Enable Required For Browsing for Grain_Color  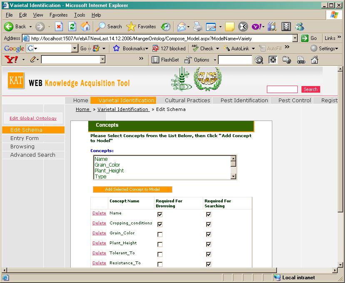(160, 234)
